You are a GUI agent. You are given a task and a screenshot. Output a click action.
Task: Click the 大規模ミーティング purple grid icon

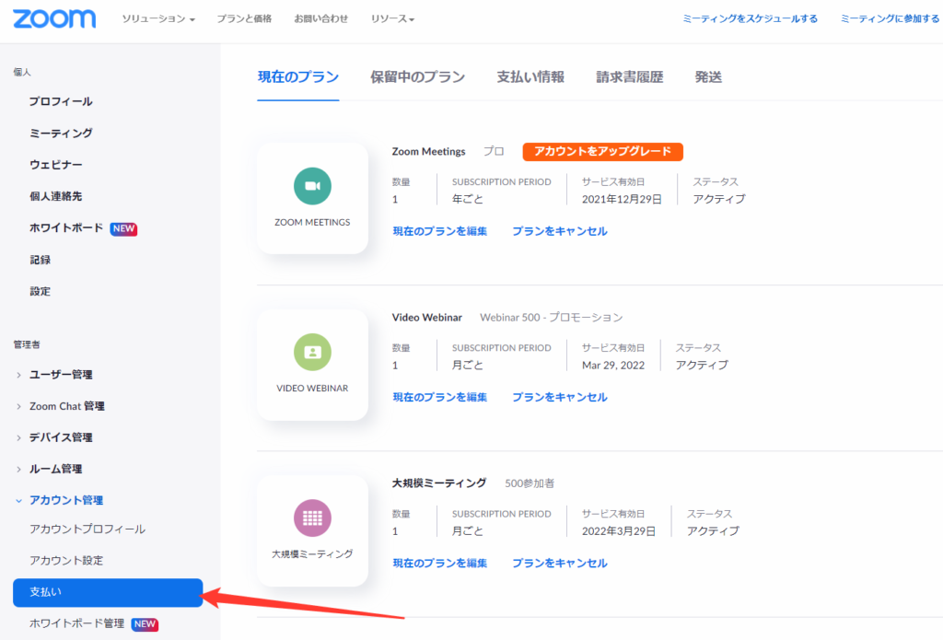312,518
